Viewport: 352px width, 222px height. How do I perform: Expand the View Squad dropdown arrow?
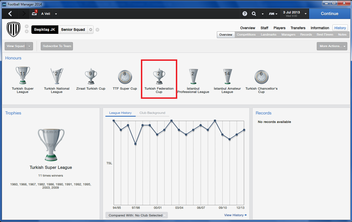29,46
